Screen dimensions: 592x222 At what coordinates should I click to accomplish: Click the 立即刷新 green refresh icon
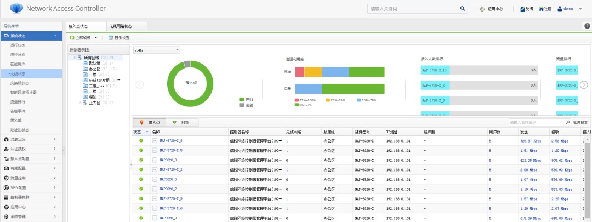click(72, 38)
